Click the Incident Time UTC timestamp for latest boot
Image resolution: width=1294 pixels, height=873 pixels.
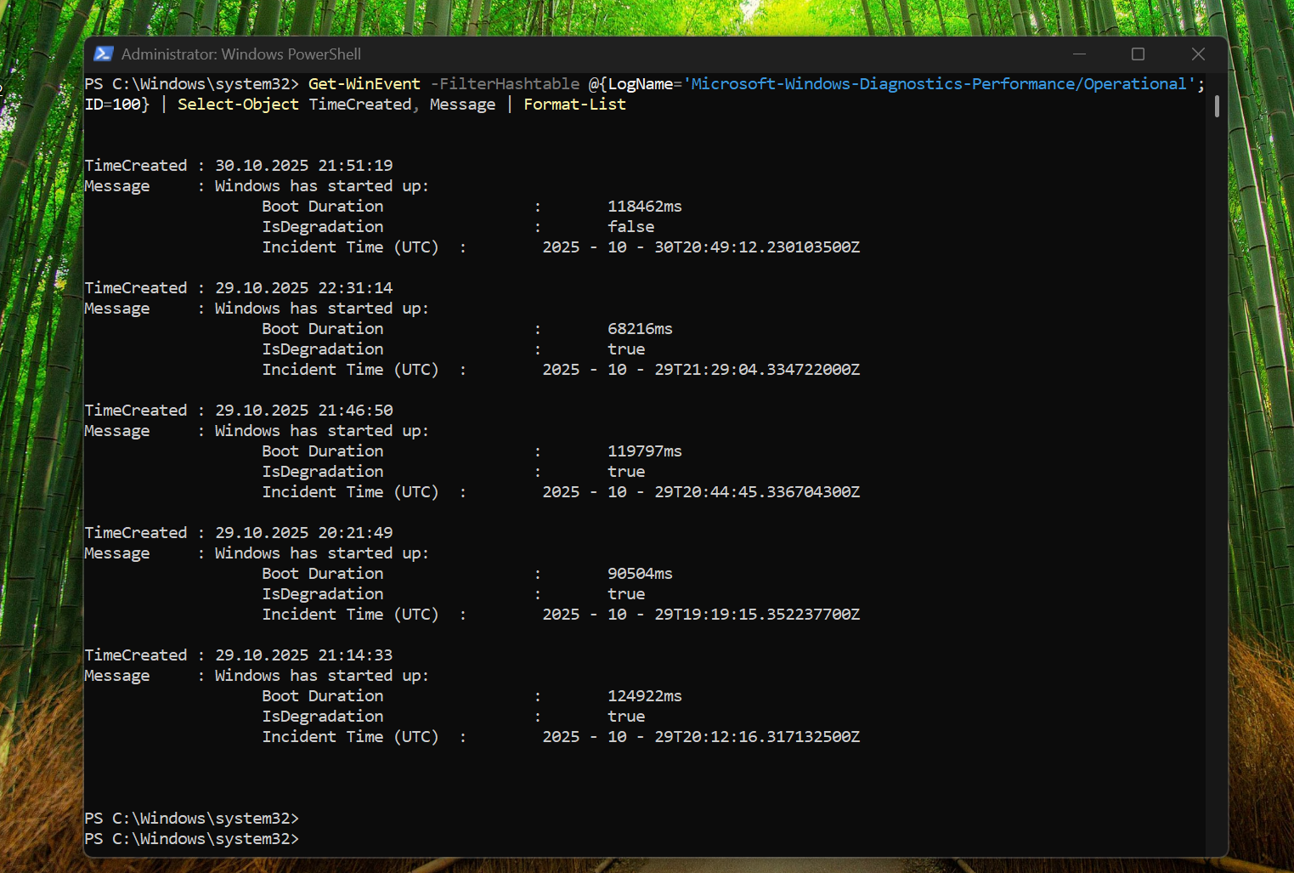coord(701,247)
